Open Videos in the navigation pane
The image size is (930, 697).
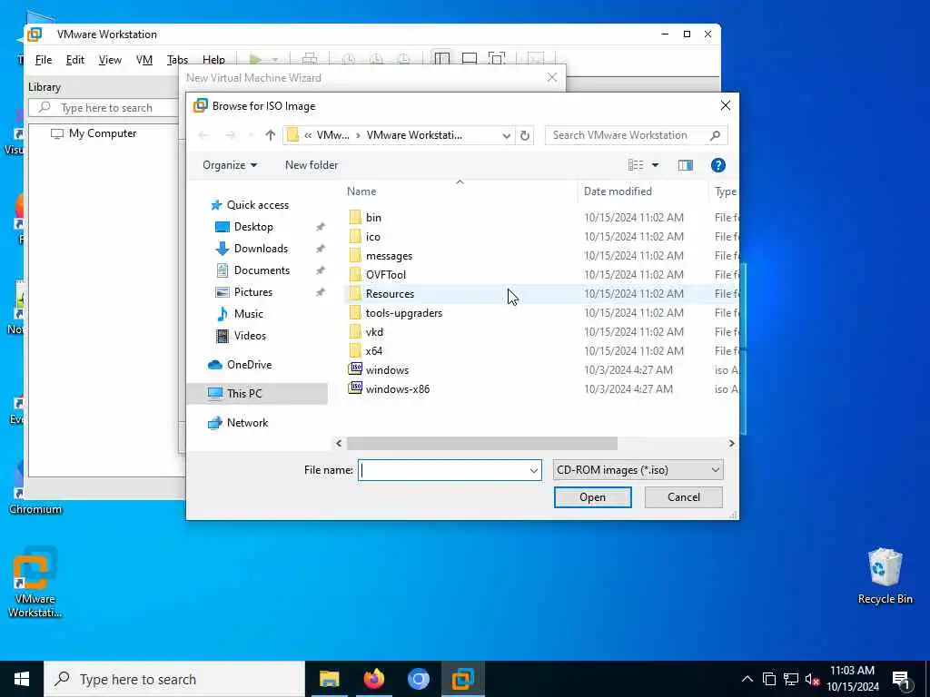[250, 336]
